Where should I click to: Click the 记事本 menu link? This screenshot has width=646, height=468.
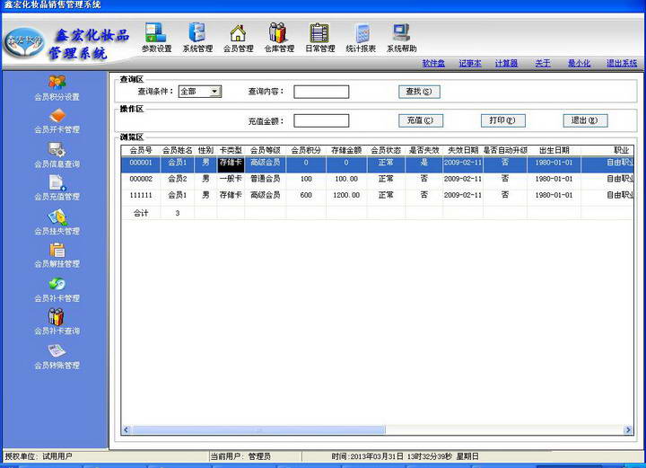click(470, 64)
